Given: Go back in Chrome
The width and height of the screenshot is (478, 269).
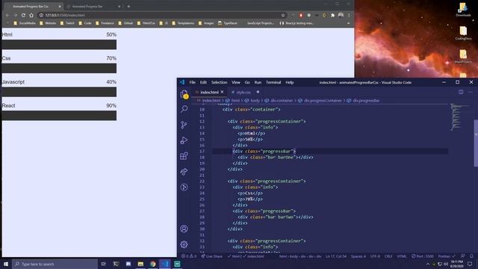Looking at the screenshot, I should 7,15.
